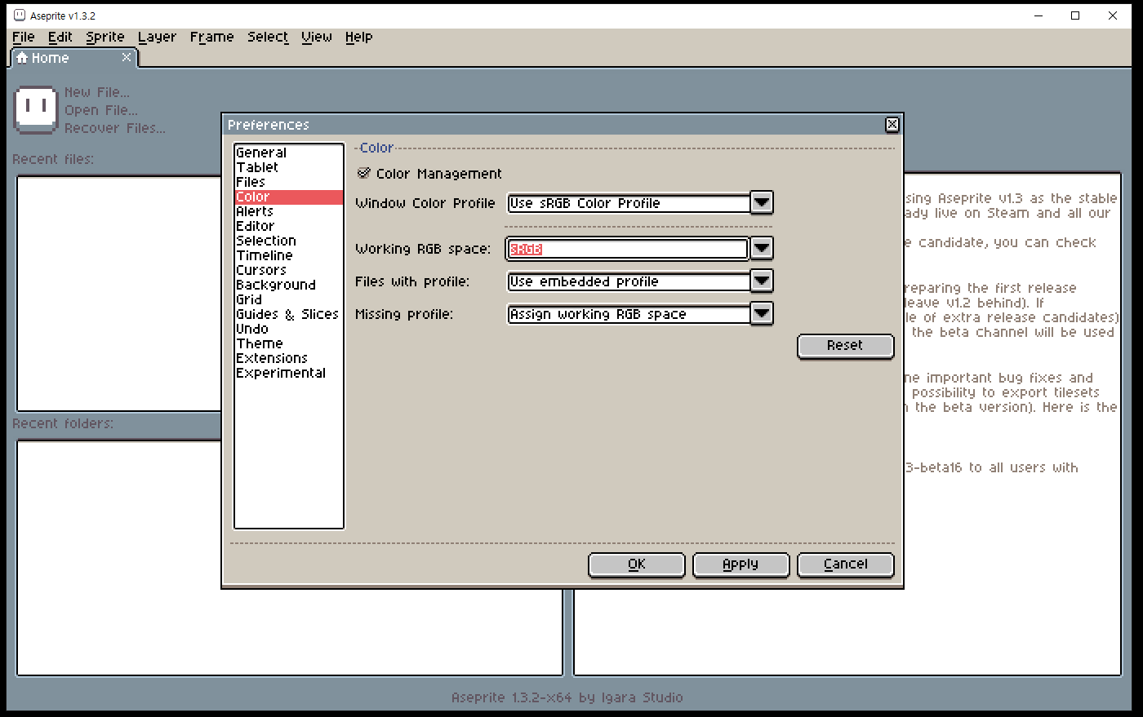Screen dimensions: 1143x717
Task: Click the Aseprite logo on Home tab
Action: coord(36,109)
